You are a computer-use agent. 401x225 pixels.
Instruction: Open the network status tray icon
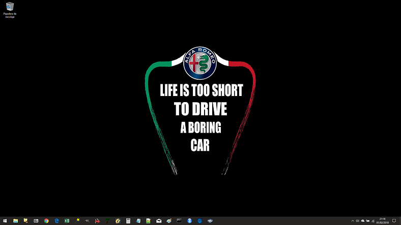click(373, 221)
